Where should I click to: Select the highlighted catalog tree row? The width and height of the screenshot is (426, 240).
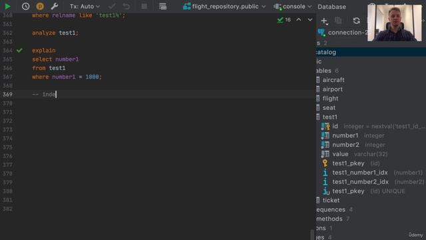[x=371, y=52]
